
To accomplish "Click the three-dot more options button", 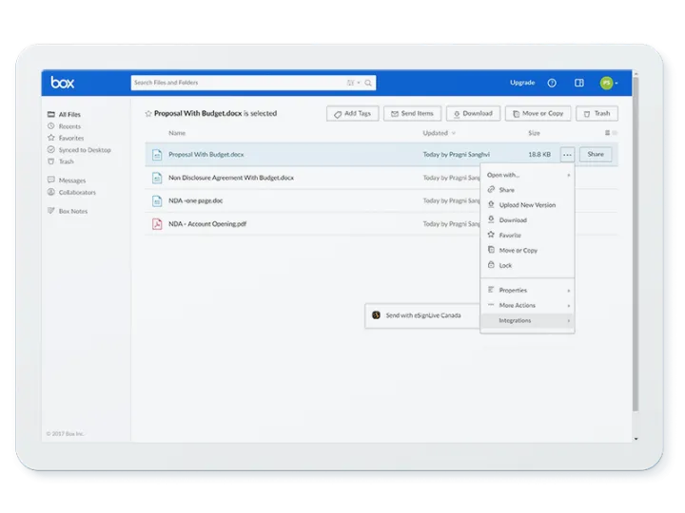I will (x=567, y=155).
